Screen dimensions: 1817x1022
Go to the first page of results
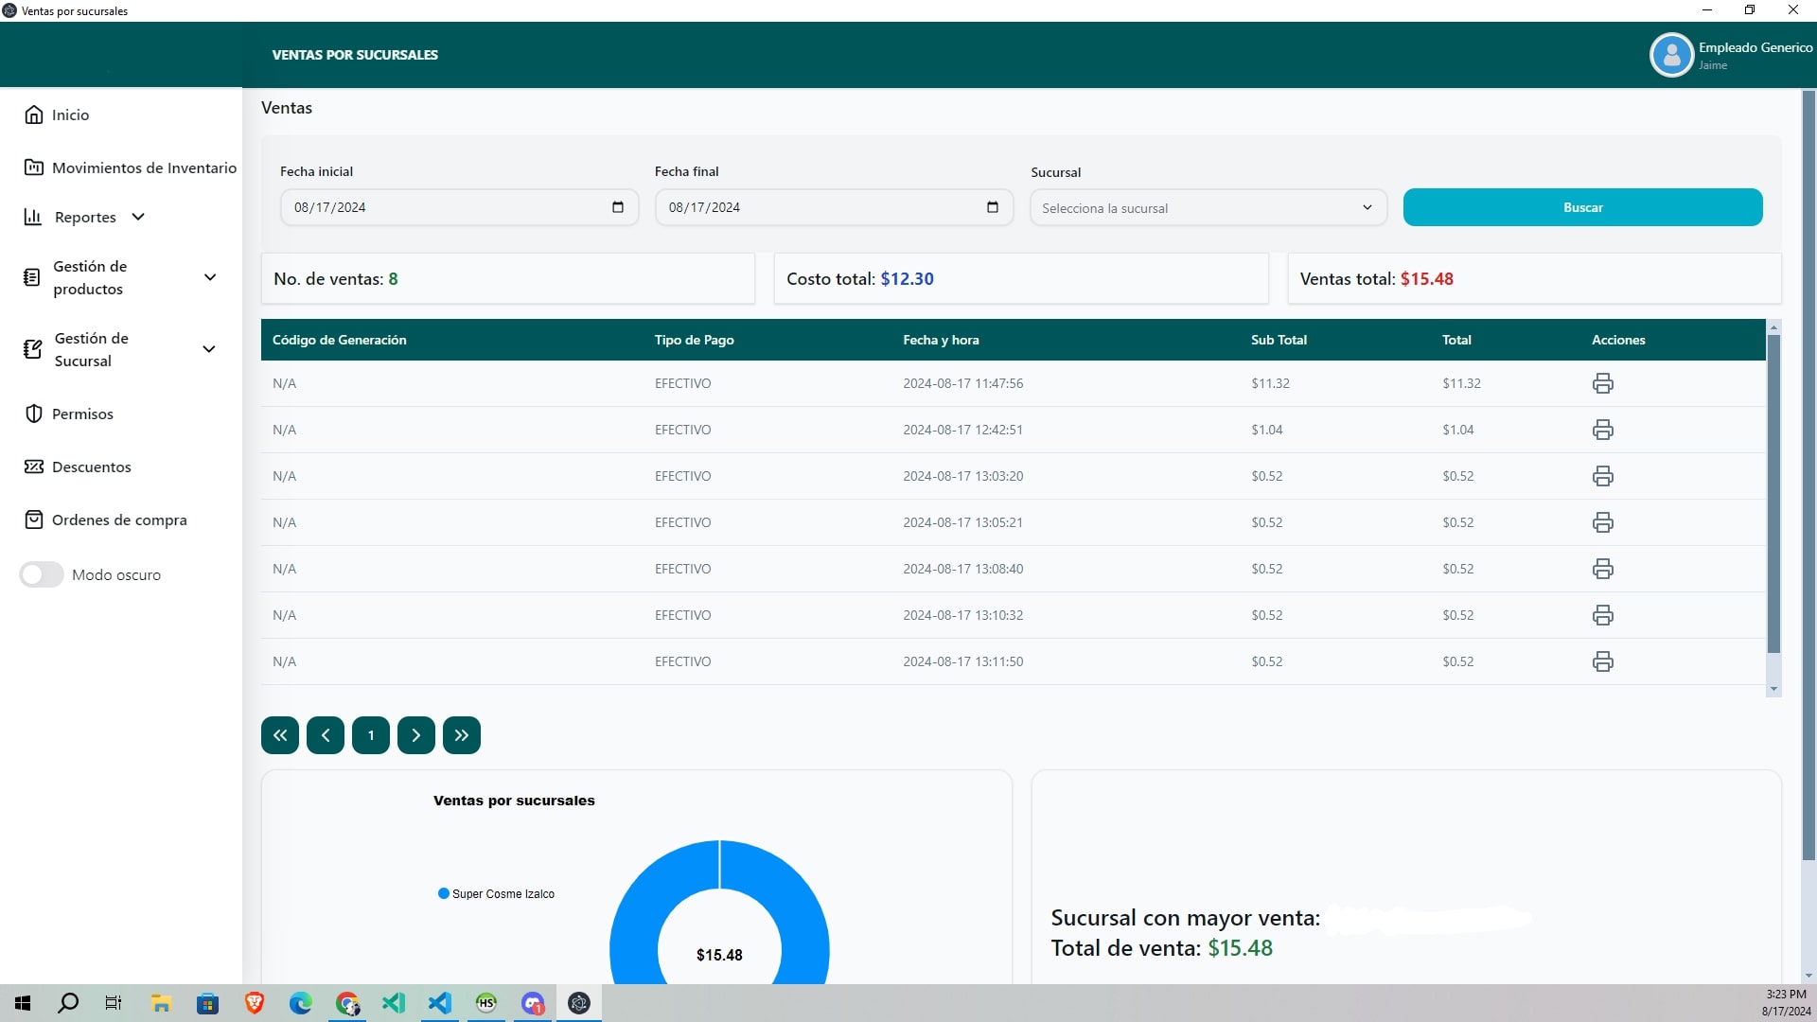280,735
